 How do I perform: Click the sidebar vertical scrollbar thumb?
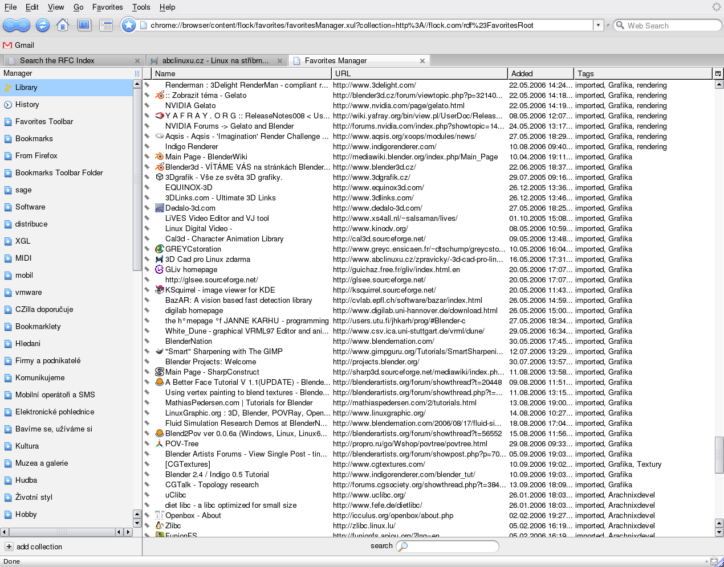pos(137,179)
